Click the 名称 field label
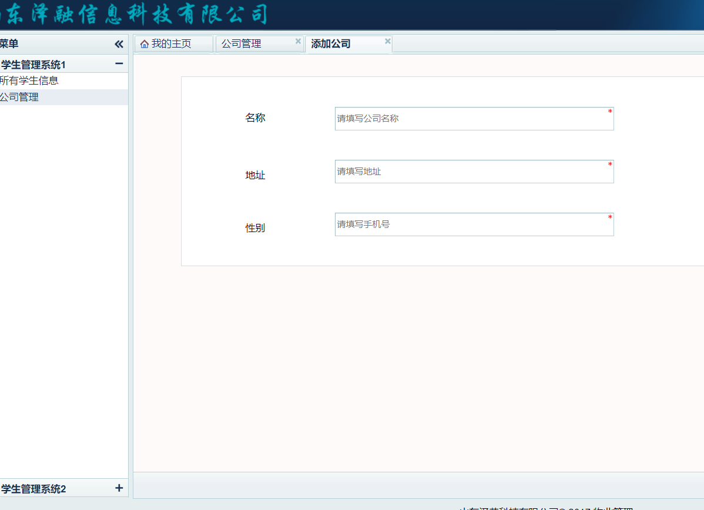This screenshot has height=510, width=704. (x=255, y=118)
